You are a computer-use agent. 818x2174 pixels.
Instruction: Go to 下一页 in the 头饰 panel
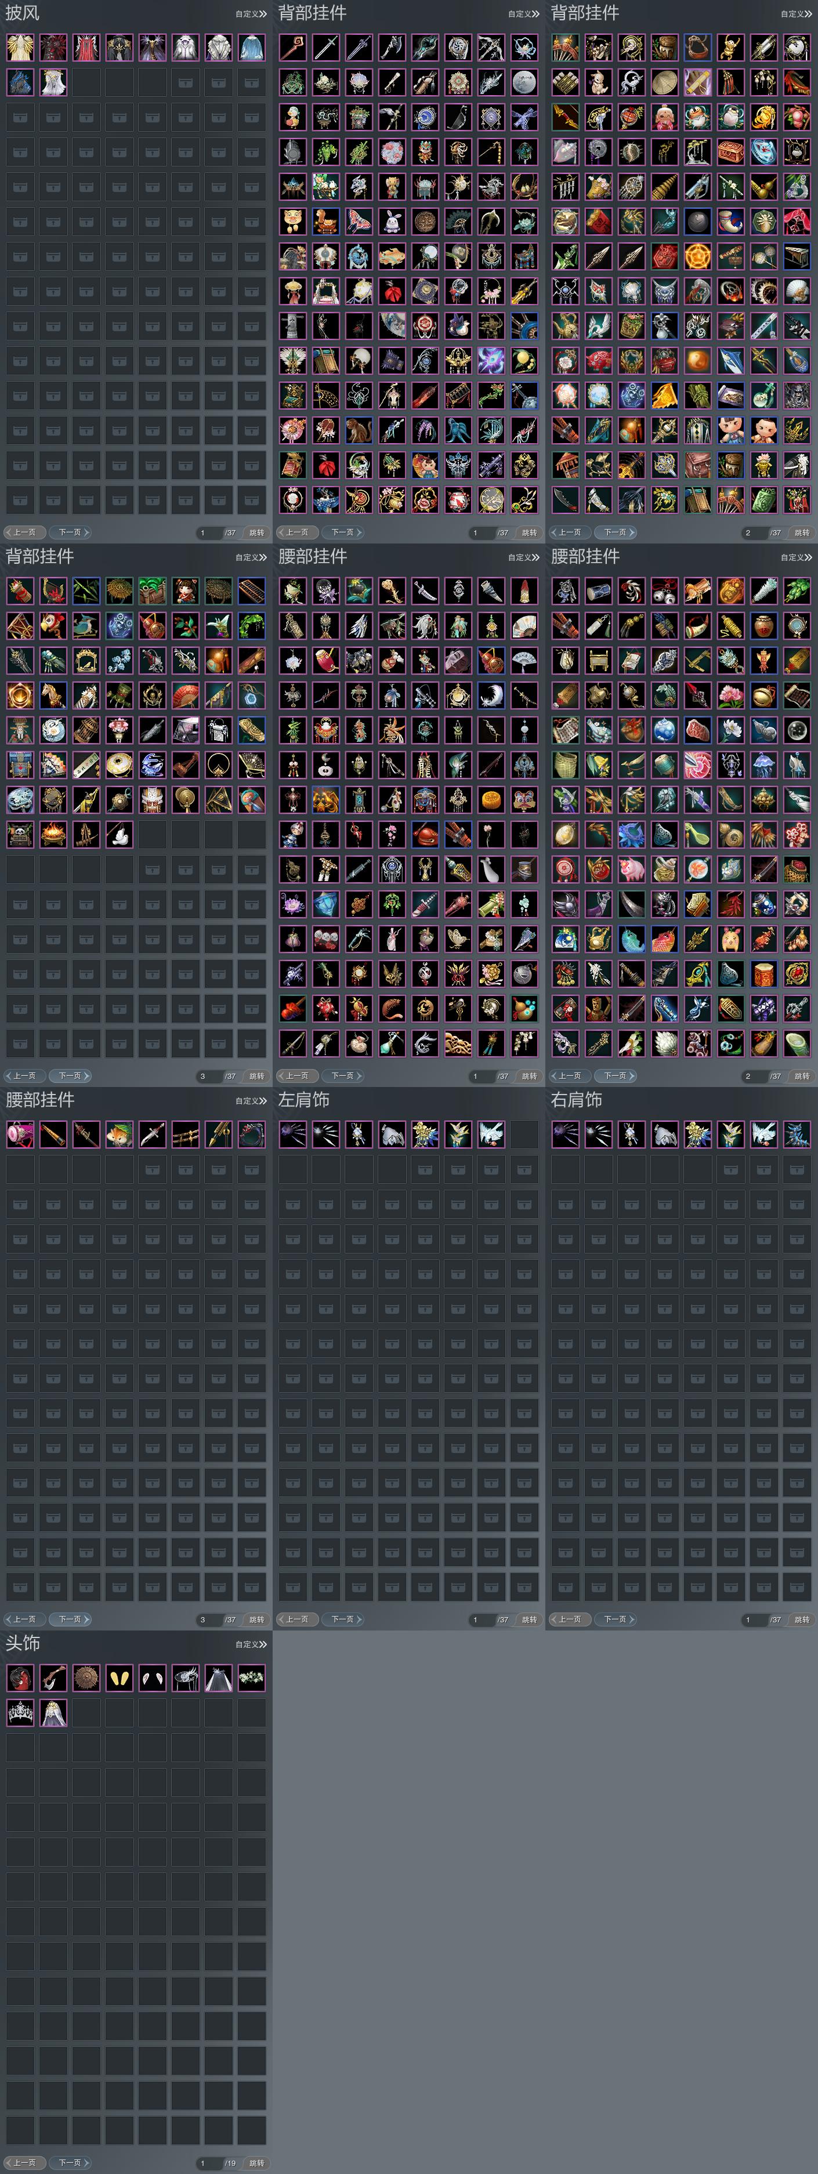(71, 2163)
